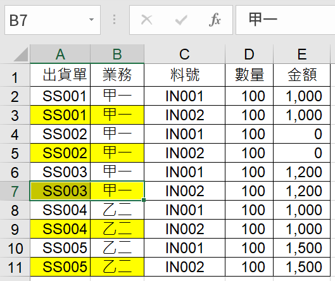Click the fill handle on selection corner
The image size is (335, 281).
tap(144, 200)
